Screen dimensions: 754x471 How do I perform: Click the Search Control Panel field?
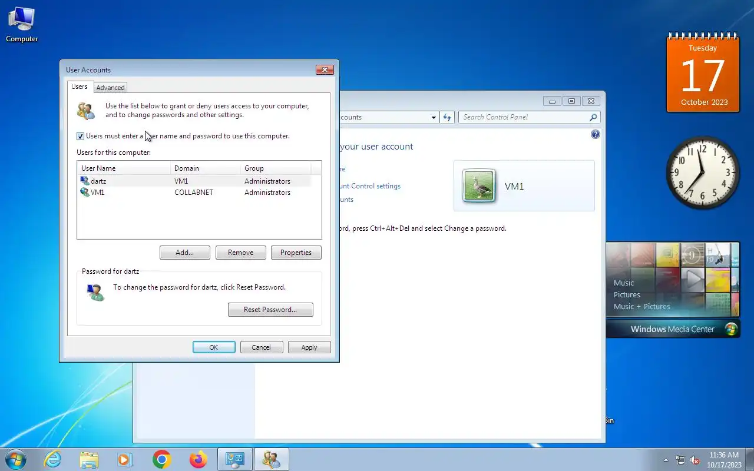click(x=530, y=117)
